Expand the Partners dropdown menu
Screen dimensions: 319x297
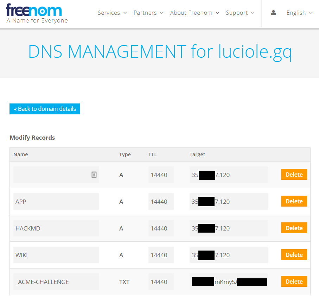pyautogui.click(x=148, y=13)
